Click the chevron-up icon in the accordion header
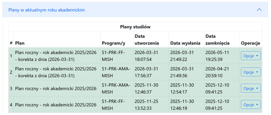271x115 pixels. (259, 10)
